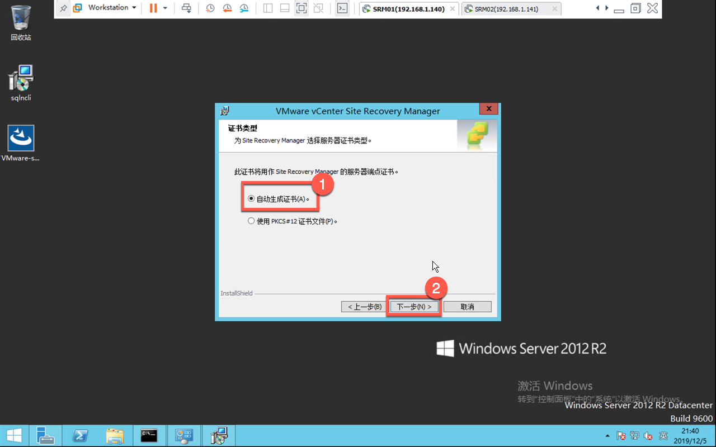Close the SRM02 tab
Viewport: 716px width, 447px height.
tap(554, 9)
